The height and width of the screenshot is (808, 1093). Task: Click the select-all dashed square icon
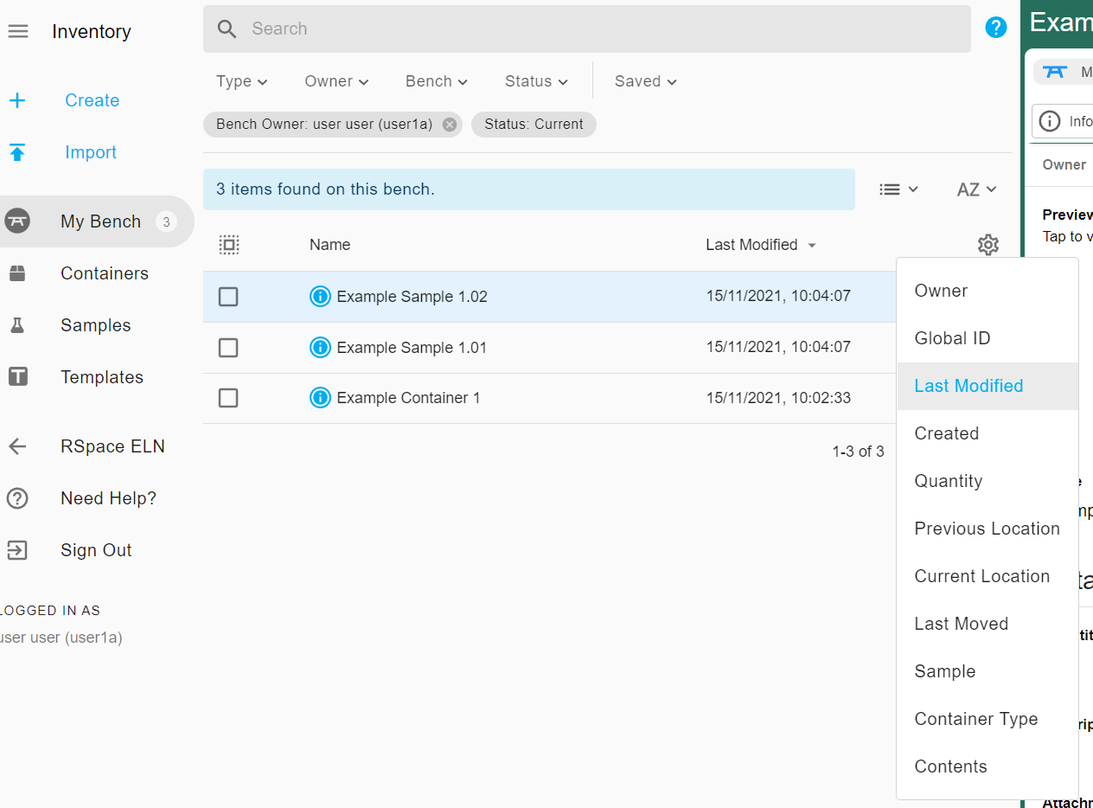(x=229, y=245)
